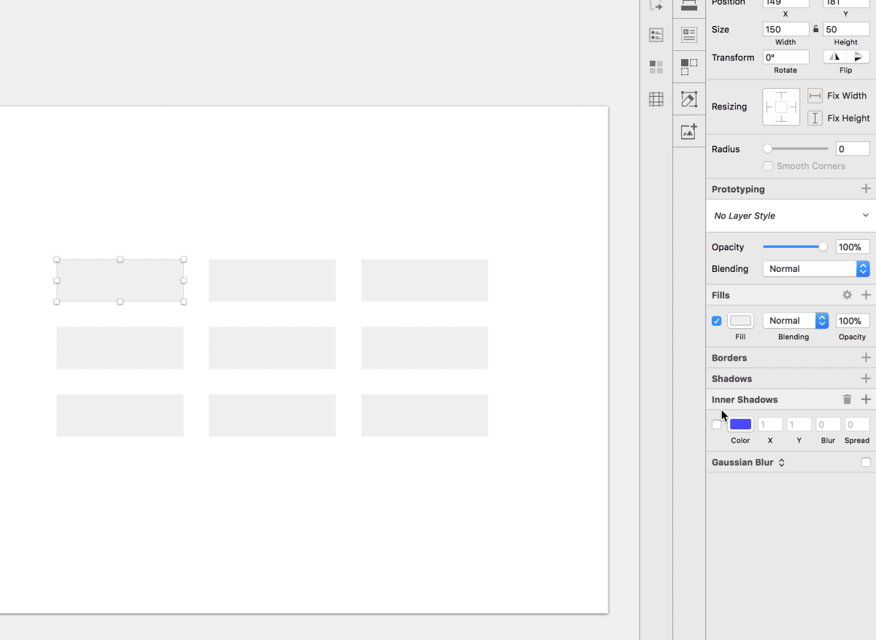Click the Opacity slider handle
The width and height of the screenshot is (876, 640).
(x=823, y=247)
